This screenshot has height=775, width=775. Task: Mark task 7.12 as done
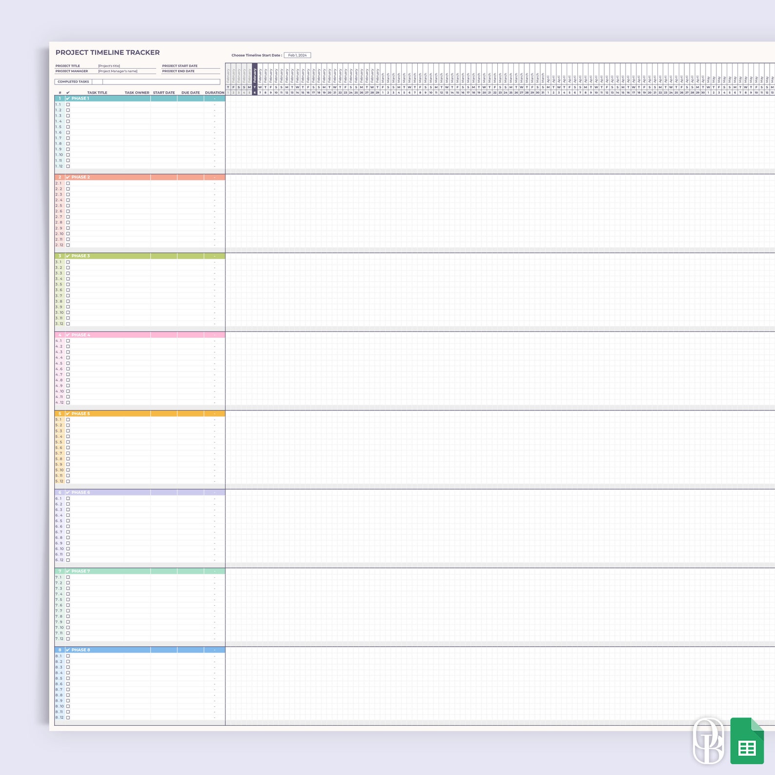[68, 639]
